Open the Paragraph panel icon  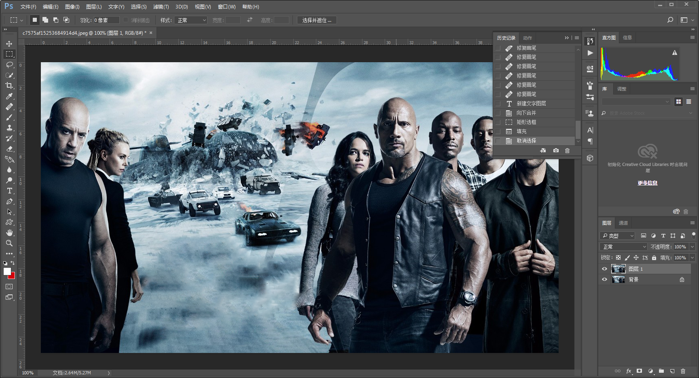pos(590,141)
